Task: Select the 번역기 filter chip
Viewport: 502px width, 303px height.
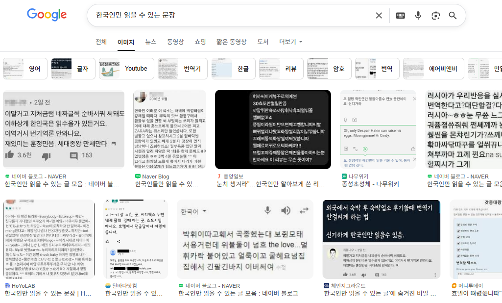Action: tap(183, 69)
